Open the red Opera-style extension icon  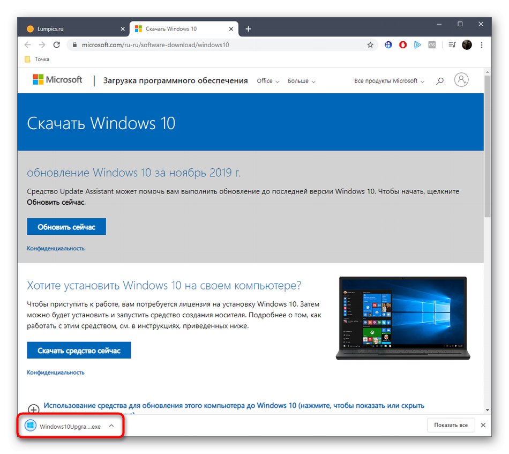pyautogui.click(x=403, y=45)
